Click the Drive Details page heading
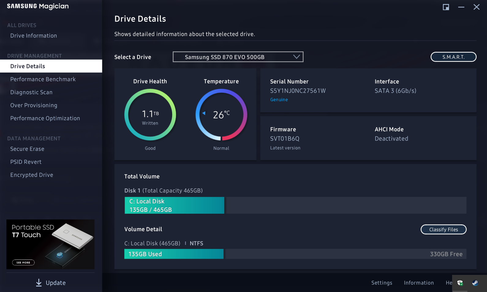Viewport: 487px width, 292px height. [x=140, y=19]
